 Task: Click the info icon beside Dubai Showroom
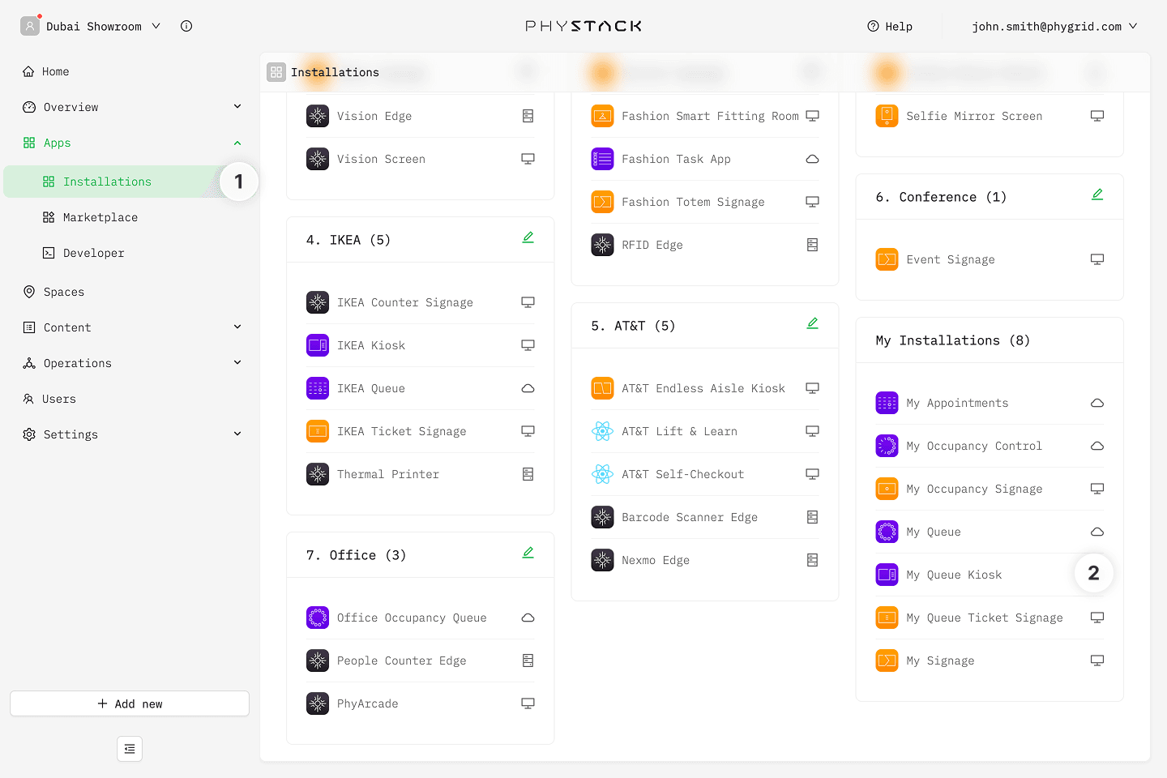point(186,26)
